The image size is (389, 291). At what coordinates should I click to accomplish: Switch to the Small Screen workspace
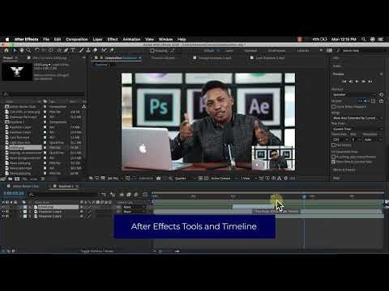pos(276,51)
